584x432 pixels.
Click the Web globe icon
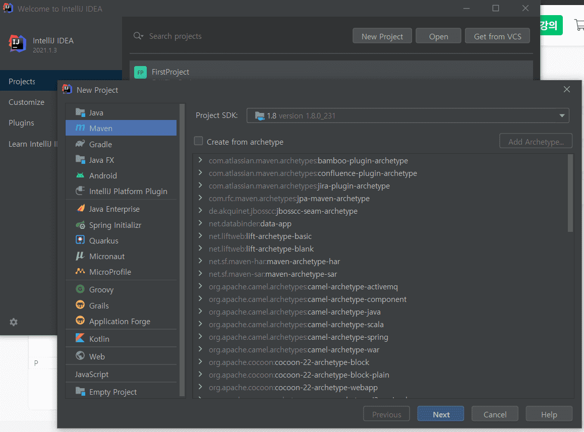[x=80, y=356]
